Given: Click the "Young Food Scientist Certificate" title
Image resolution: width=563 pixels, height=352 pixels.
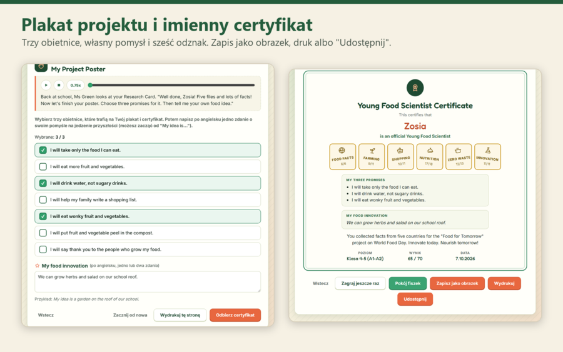Looking at the screenshot, I should point(415,106).
